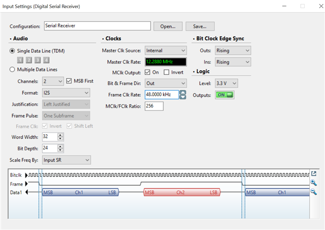Decrease Bit Depth with down arrow
The image size is (325, 230).
coord(60,150)
